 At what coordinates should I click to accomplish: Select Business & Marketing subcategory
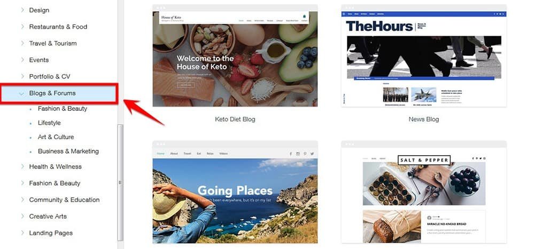pyautogui.click(x=68, y=151)
